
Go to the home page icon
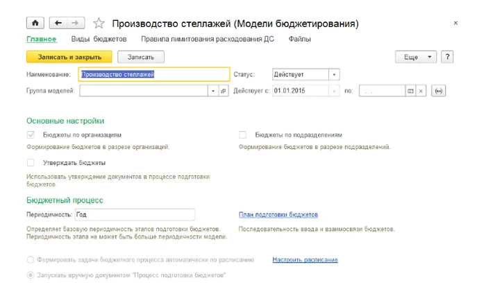[x=35, y=23]
